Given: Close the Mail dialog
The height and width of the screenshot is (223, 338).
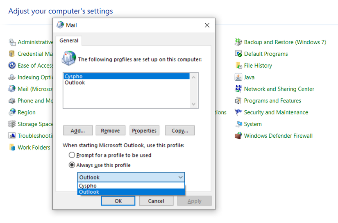Looking at the screenshot, I should click(x=207, y=25).
